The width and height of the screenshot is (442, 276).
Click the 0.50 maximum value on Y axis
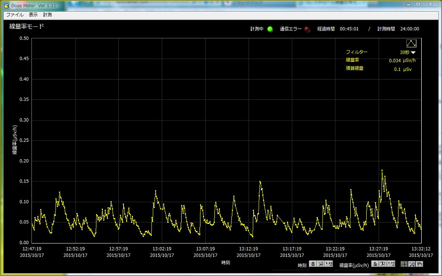23,38
